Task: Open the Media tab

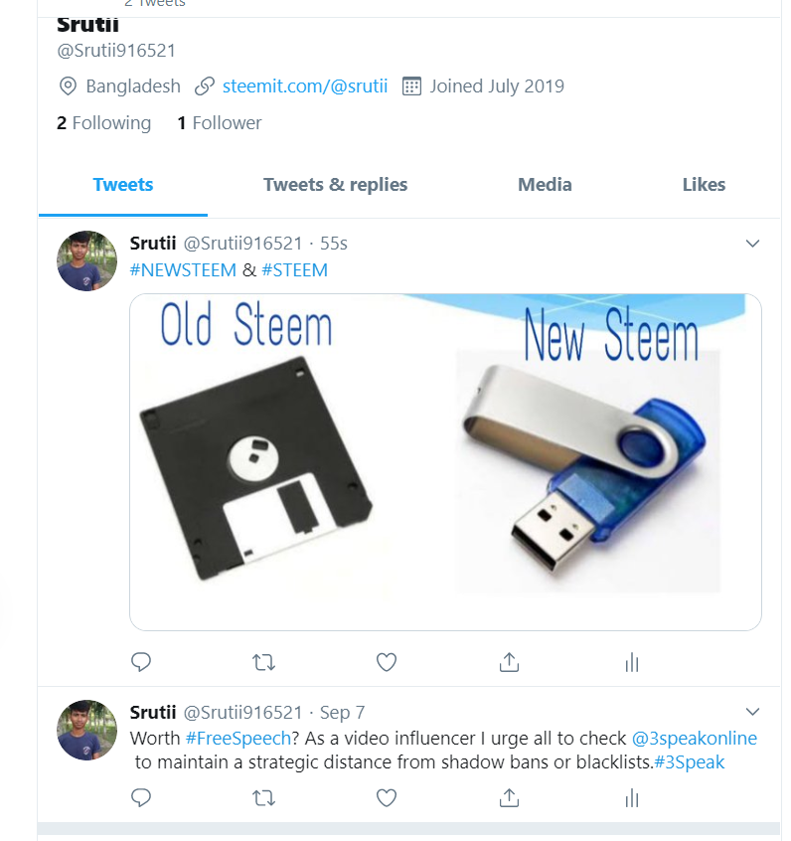Action: coord(545,185)
